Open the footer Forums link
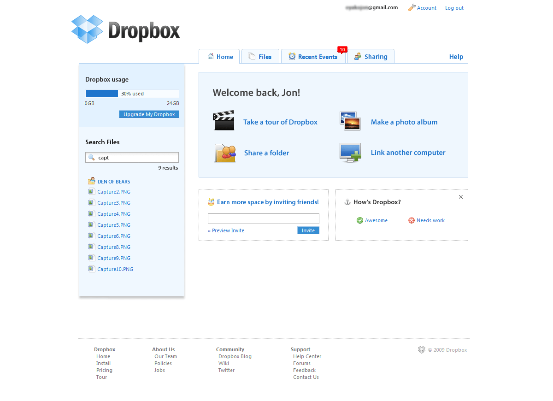Viewport: 553px width, 401px height. click(302, 363)
